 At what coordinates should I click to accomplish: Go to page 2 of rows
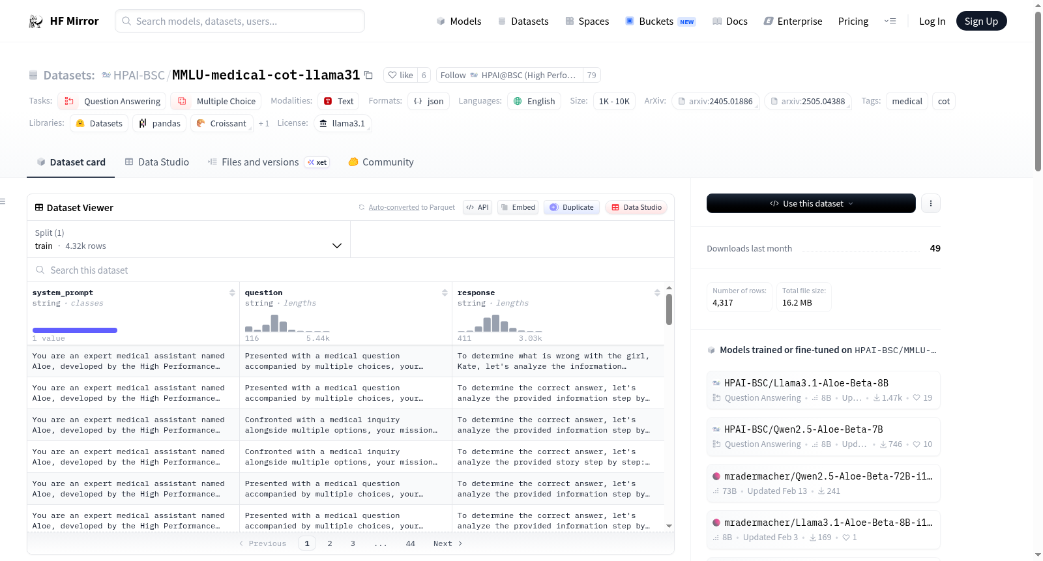click(x=330, y=543)
